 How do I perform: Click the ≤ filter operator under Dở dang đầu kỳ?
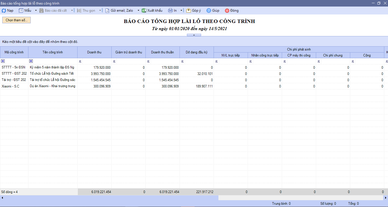click(182, 61)
